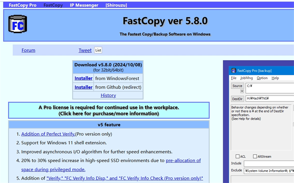This screenshot has height=183, width=294.
Task: Download Installer from Github redirect
Action: point(84,87)
